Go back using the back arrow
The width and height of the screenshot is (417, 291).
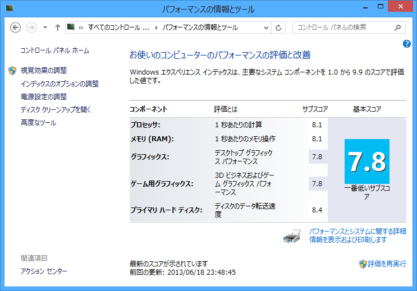point(15,27)
